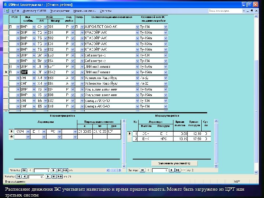This screenshot has height=198, width=264.
Task: Open flight kind dropdown in Узбекистон 884 row
Action: tap(73, 84)
